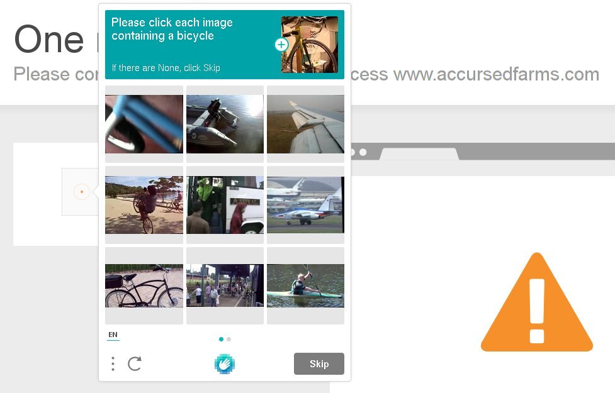The height and width of the screenshot is (393, 615).
Task: Select the jet and space shuttle thumbnail
Action: click(305, 204)
